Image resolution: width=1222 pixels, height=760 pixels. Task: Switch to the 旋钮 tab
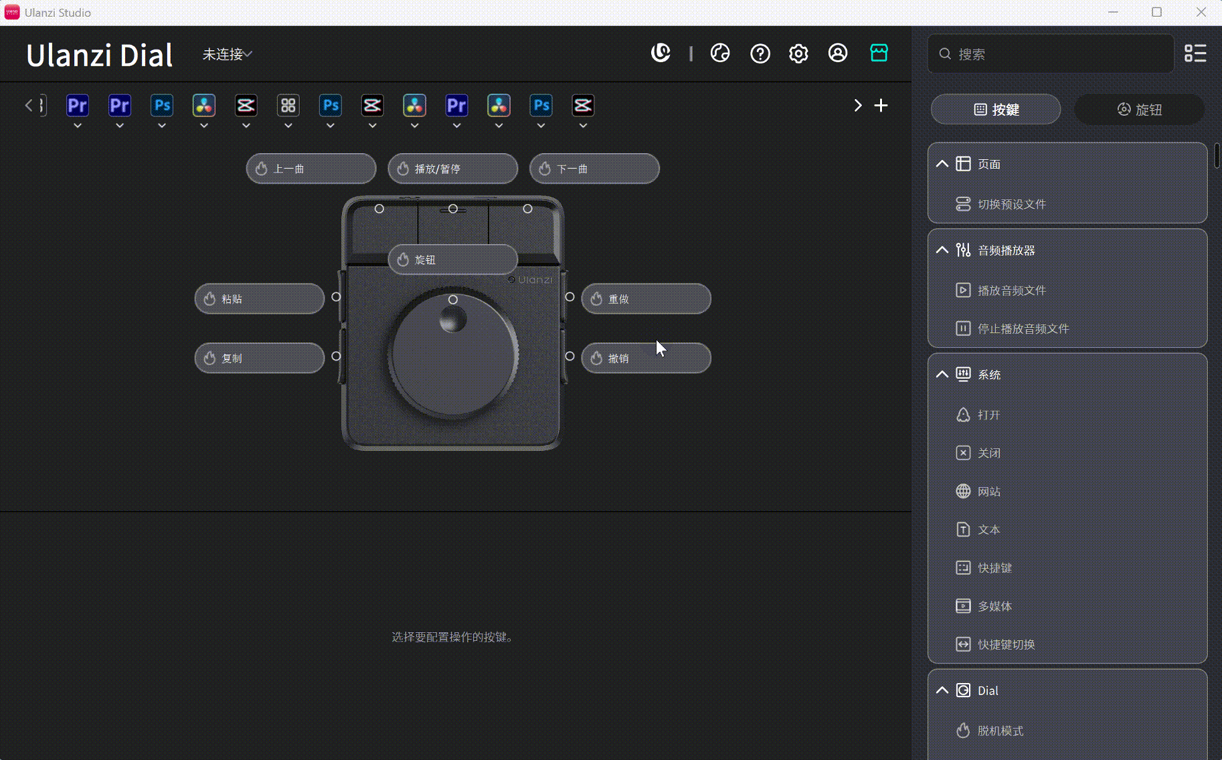coord(1139,109)
